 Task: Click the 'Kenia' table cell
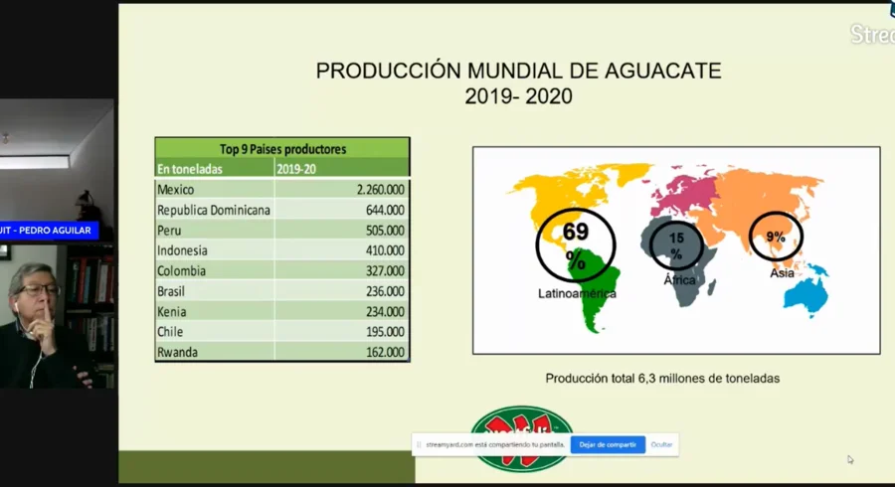pyautogui.click(x=215, y=312)
